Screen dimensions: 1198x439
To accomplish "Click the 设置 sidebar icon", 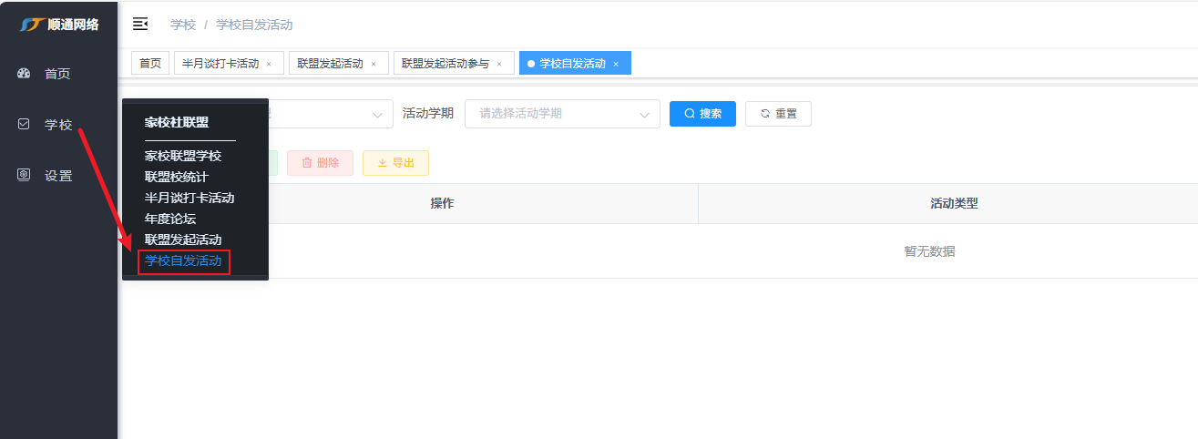I will pos(25,176).
